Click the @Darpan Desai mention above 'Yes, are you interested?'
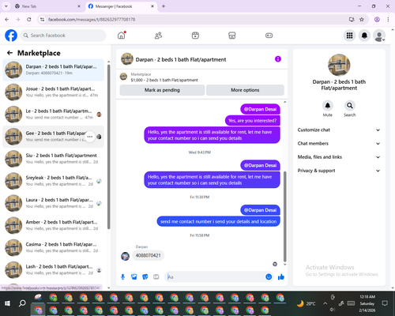This screenshot has width=395, height=316. pos(260,109)
